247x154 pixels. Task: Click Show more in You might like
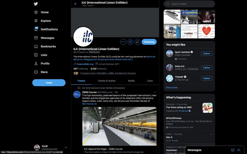point(171,88)
